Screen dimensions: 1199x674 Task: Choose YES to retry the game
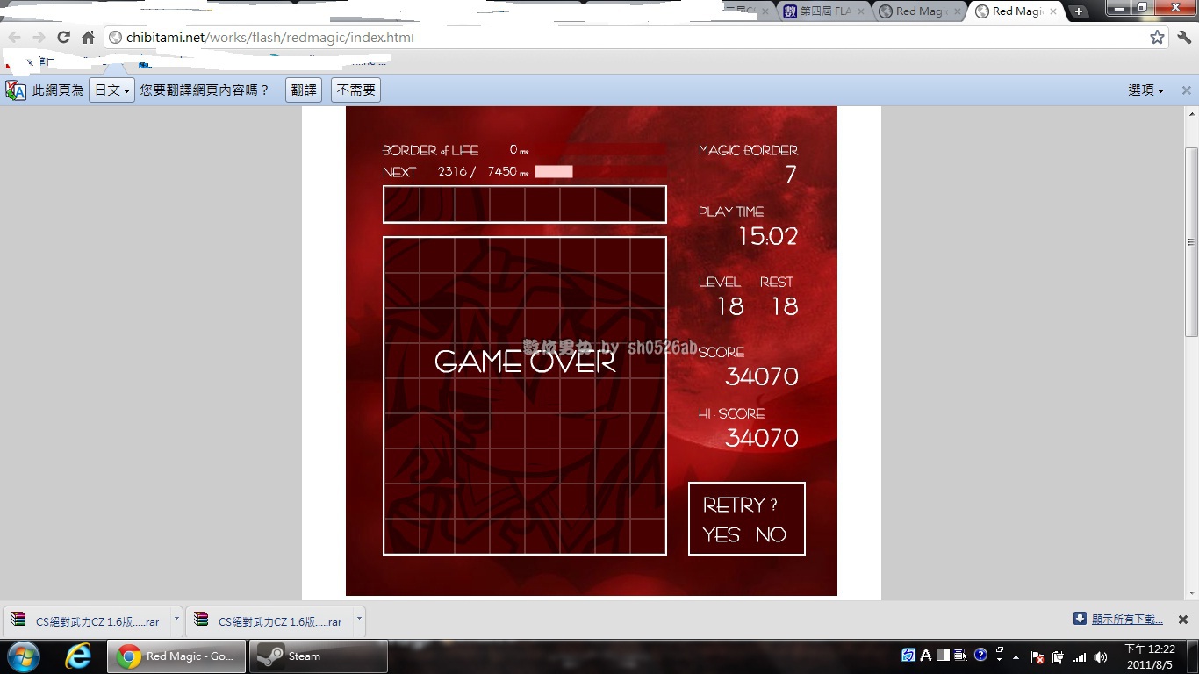(x=722, y=534)
